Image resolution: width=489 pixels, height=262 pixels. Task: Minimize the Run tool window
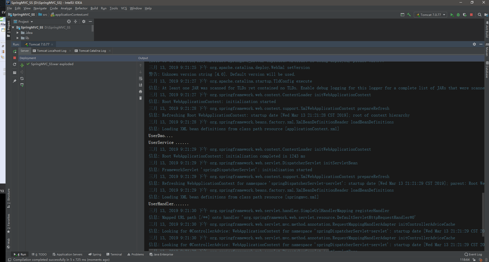(481, 44)
